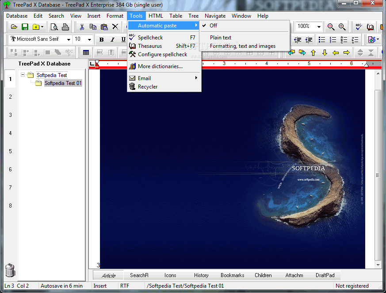The width and height of the screenshot is (386, 293).
Task: Expand the Email submenu
Action: 164,78
